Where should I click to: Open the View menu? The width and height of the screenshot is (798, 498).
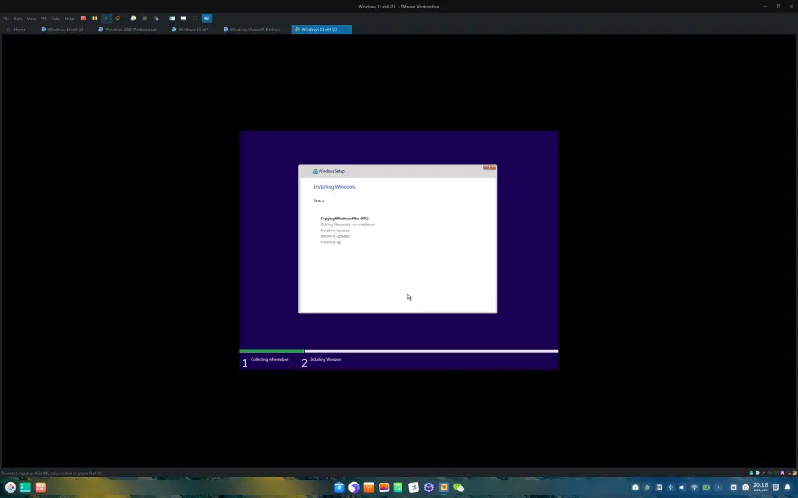pyautogui.click(x=31, y=19)
